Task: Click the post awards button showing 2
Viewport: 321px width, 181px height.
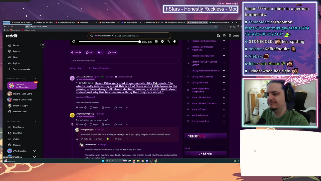Action: click(x=100, y=53)
